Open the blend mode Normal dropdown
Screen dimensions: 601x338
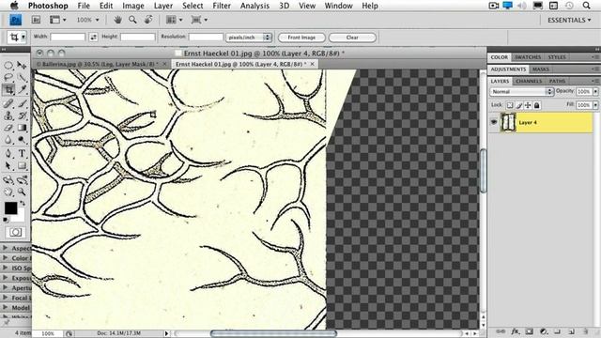pyautogui.click(x=522, y=92)
